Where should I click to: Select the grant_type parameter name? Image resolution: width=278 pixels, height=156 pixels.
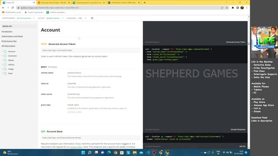point(46,105)
